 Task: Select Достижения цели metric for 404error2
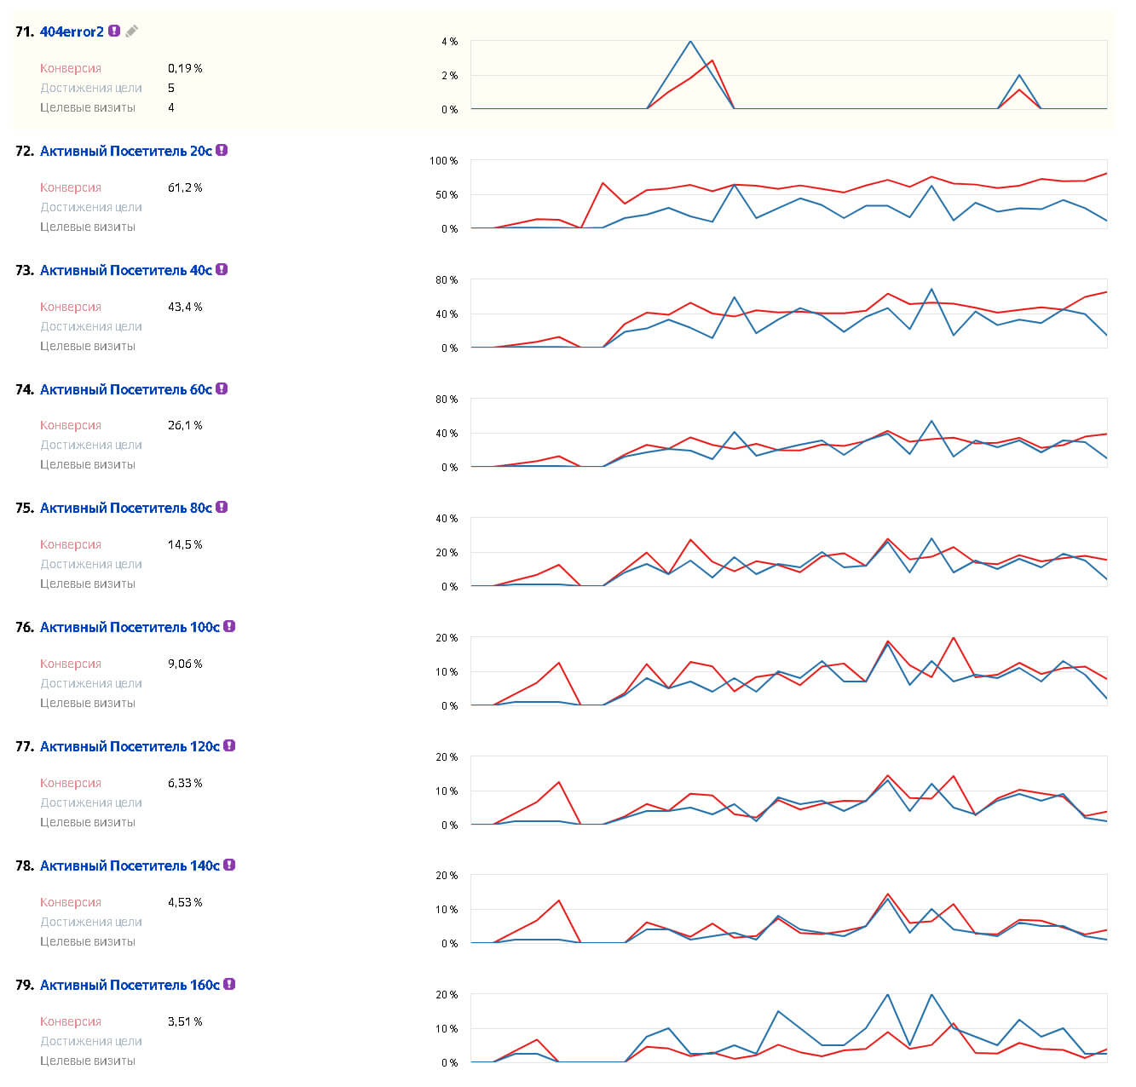91,88
